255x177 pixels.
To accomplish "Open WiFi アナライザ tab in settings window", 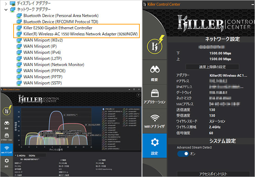I will [x=154, y=121].
